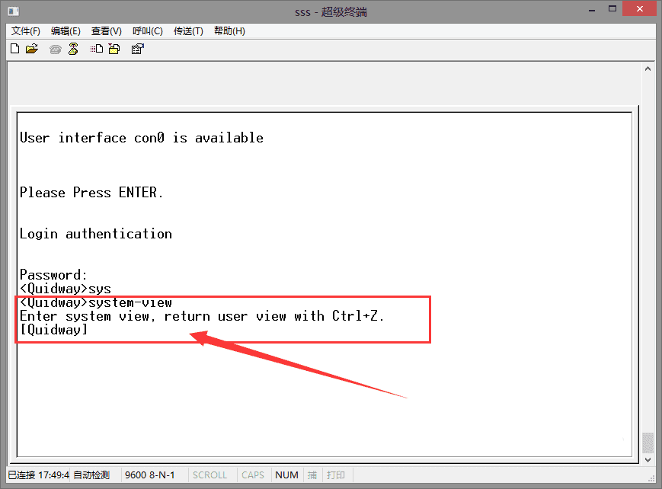The image size is (662, 489).
Task: Click the '<Quidway>system-view' terminal line
Action: (x=96, y=302)
